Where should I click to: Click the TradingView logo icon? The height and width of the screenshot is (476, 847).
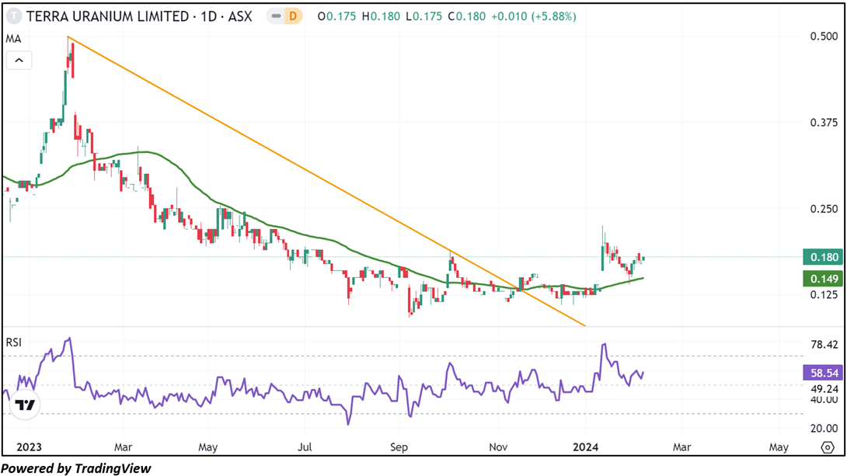pos(25,405)
